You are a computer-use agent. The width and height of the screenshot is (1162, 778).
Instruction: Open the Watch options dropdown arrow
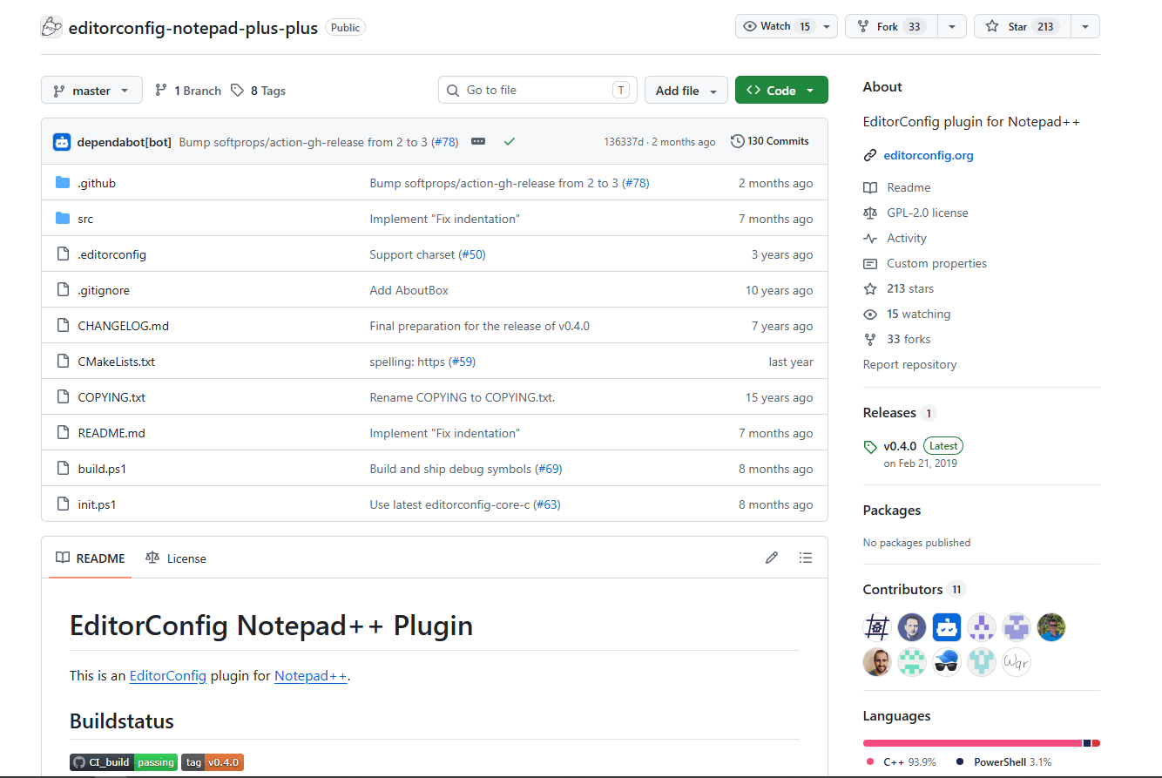pyautogui.click(x=828, y=26)
